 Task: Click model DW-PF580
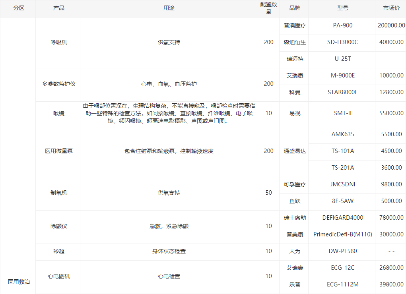coord(342,251)
